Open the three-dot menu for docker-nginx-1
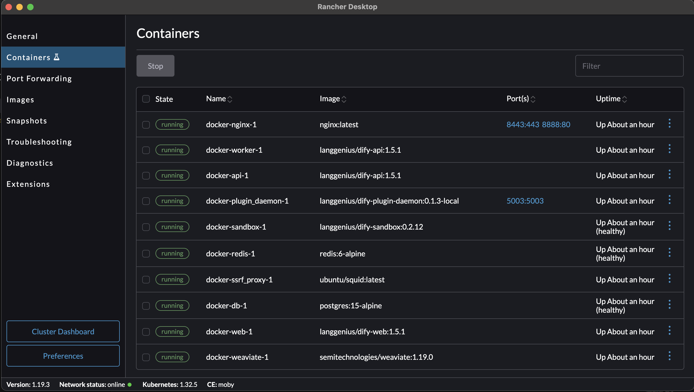Image resolution: width=694 pixels, height=392 pixels. pyautogui.click(x=669, y=124)
